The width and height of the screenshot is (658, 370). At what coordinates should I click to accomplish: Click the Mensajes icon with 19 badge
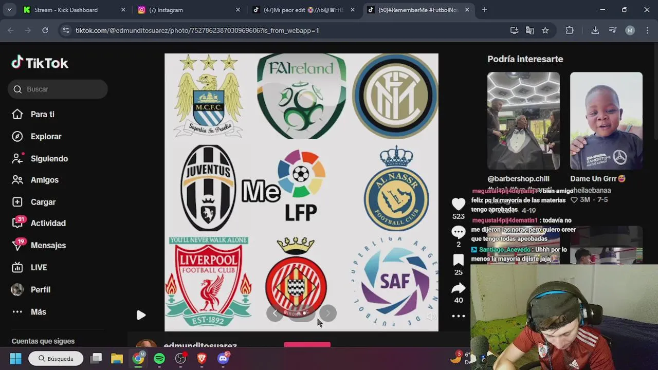point(18,245)
